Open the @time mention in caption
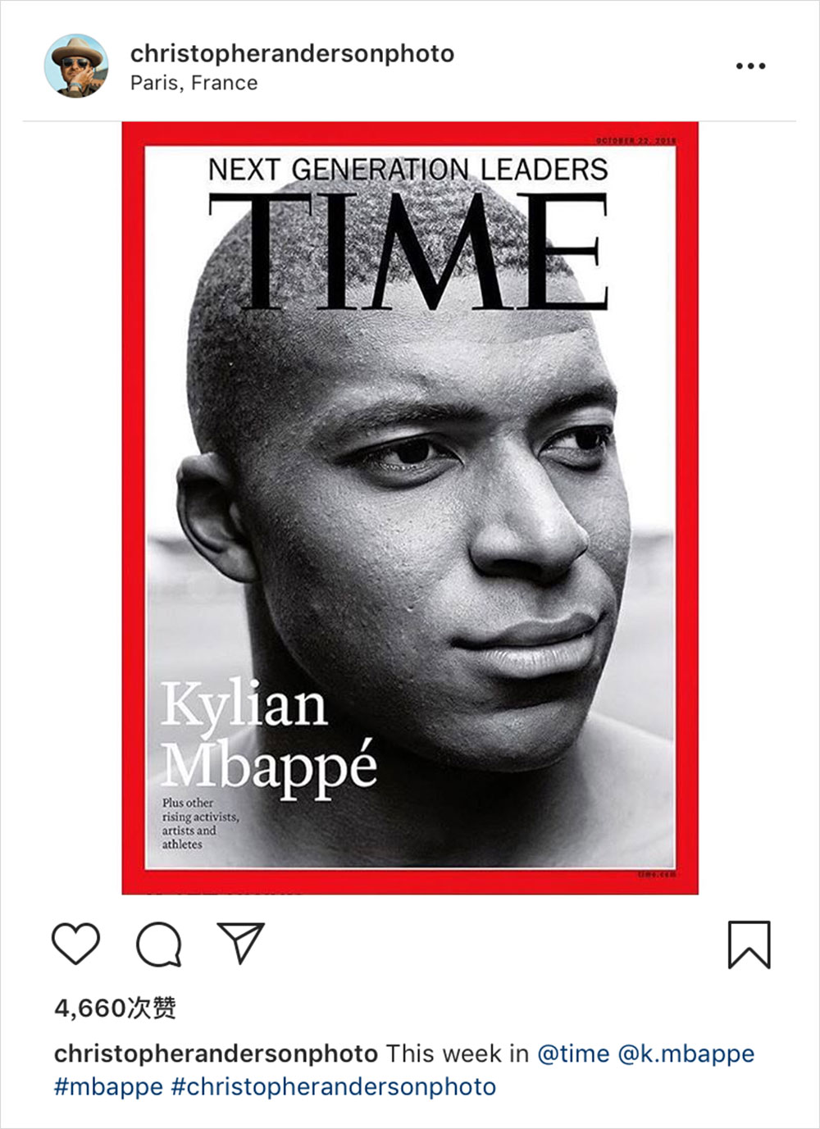Screen dimensions: 820x1129 point(573,1054)
